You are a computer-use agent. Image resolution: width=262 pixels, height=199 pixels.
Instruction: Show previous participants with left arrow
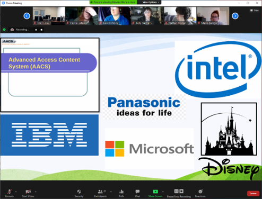pos(27,16)
